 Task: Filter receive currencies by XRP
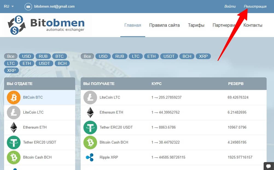[x=203, y=56]
